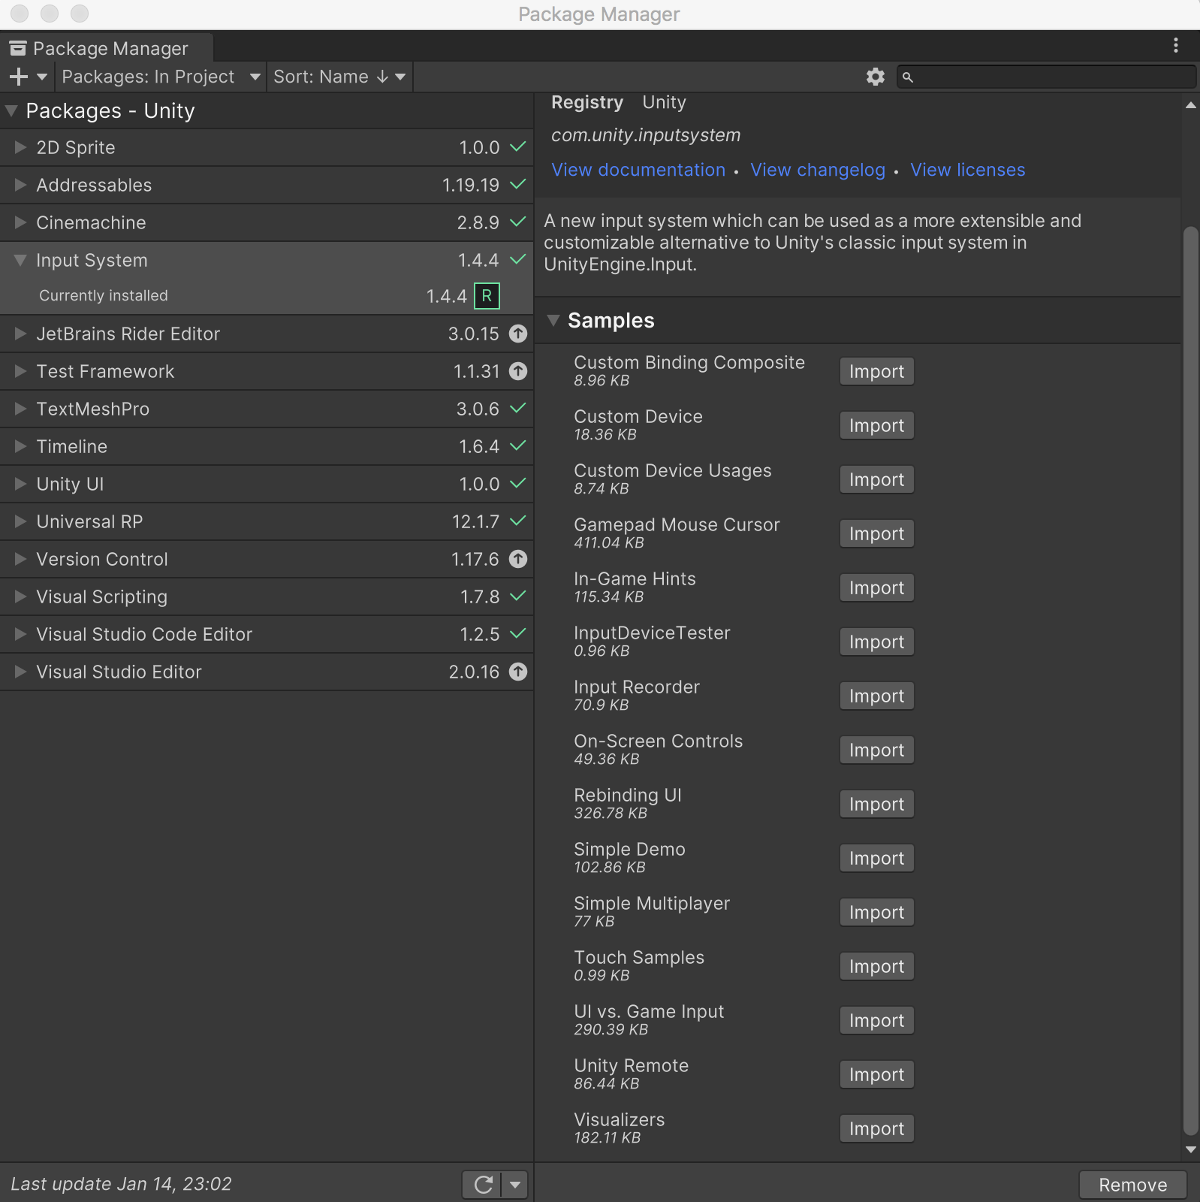The height and width of the screenshot is (1202, 1200).
Task: Open the 'Sort: Name' dropdown
Action: click(x=339, y=77)
